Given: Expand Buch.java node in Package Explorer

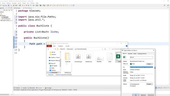Looking at the screenshot, I should click(1, 17).
